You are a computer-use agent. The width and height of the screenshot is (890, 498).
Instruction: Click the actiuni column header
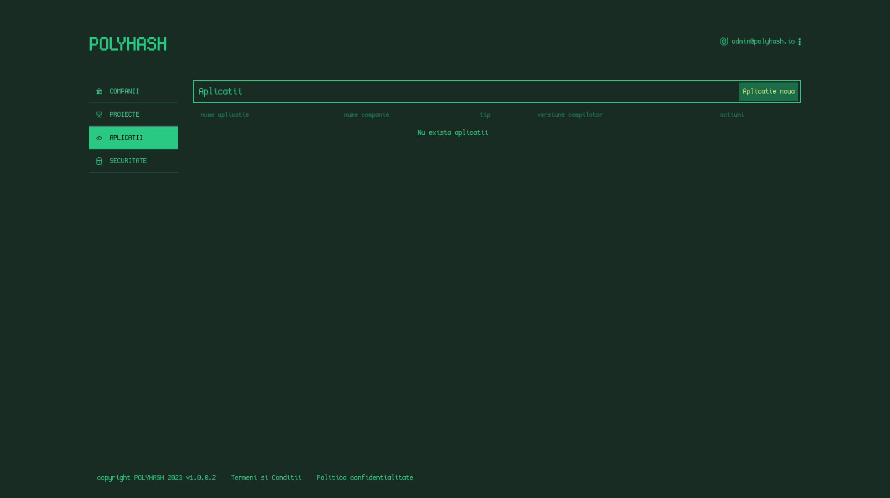point(732,114)
